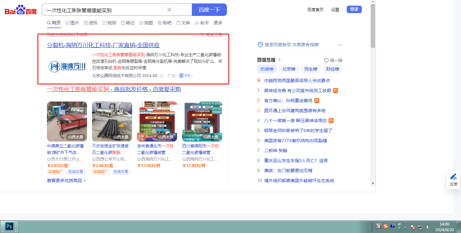Click the network connection tray icon
This screenshot has height=233, width=461.
[x=420, y=227]
